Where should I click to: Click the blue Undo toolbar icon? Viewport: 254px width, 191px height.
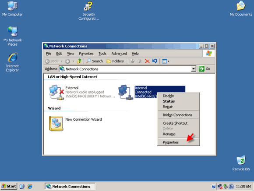coord(155,61)
